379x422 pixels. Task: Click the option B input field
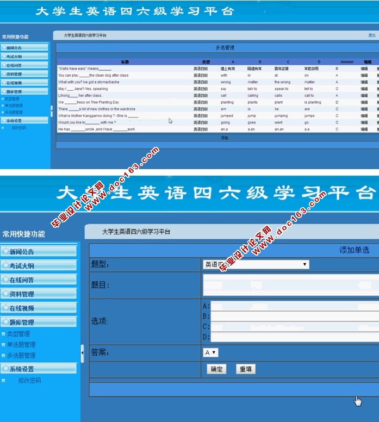click(x=295, y=316)
